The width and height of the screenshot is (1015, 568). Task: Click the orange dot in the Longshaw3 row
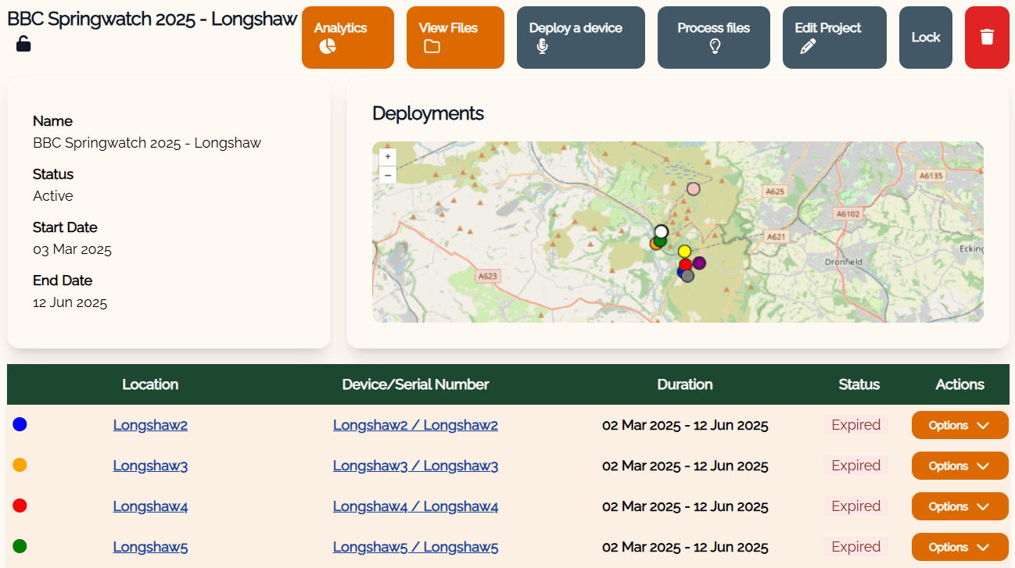[20, 465]
